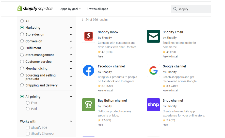This screenshot has width=225, height=138.
Task: Click the Shop channel description text
Action: (x=184, y=113)
